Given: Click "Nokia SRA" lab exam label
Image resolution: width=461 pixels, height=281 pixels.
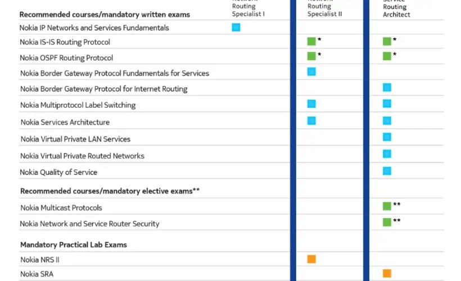Looking at the screenshot, I should click(x=37, y=274).
